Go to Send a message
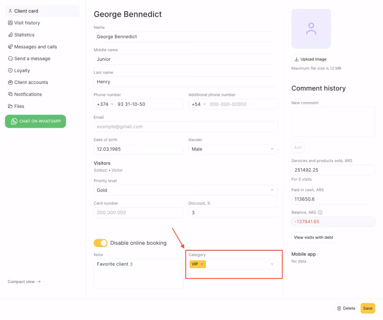This screenshot has height=320, width=383. [x=32, y=59]
